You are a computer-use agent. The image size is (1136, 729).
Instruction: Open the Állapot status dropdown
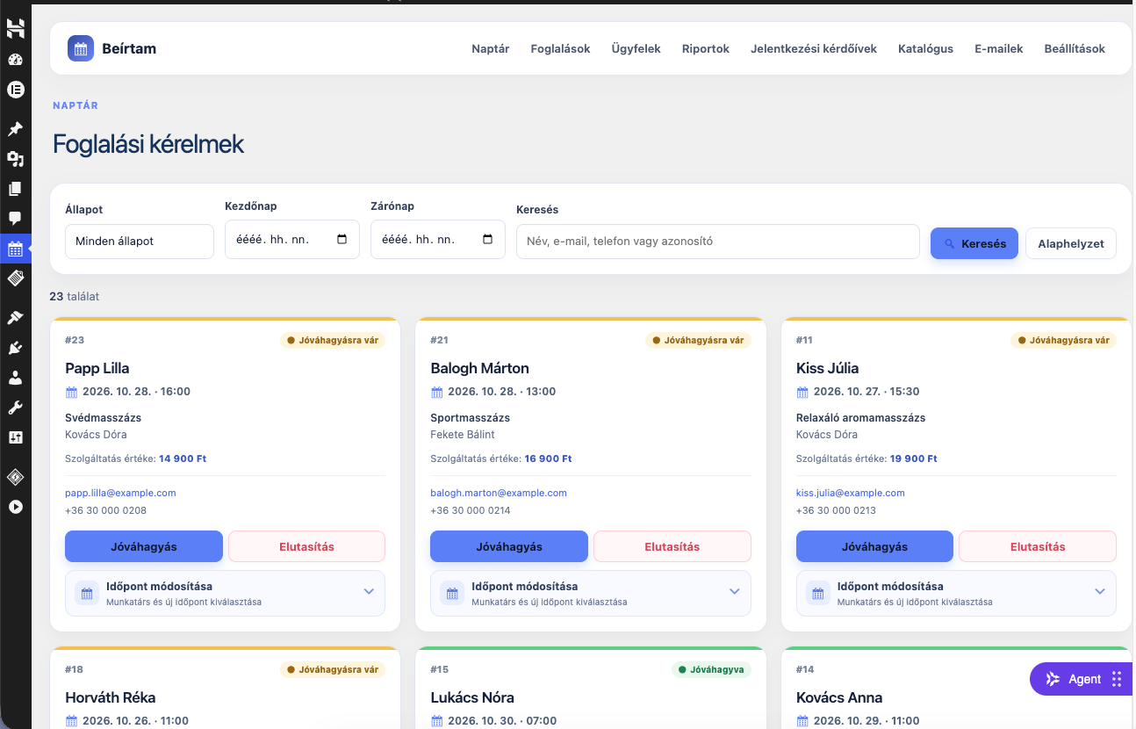(x=140, y=242)
